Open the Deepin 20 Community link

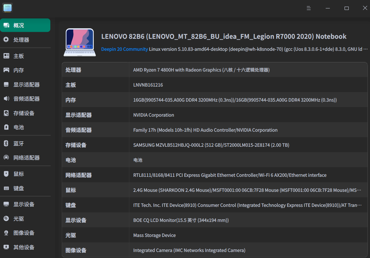pyautogui.click(x=124, y=49)
